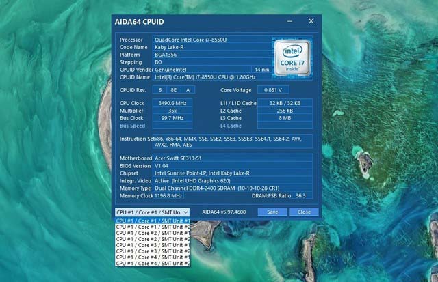Click the L1I / L1D Cache value 32 KB / 32 KB
438x282 pixels.
pos(285,103)
